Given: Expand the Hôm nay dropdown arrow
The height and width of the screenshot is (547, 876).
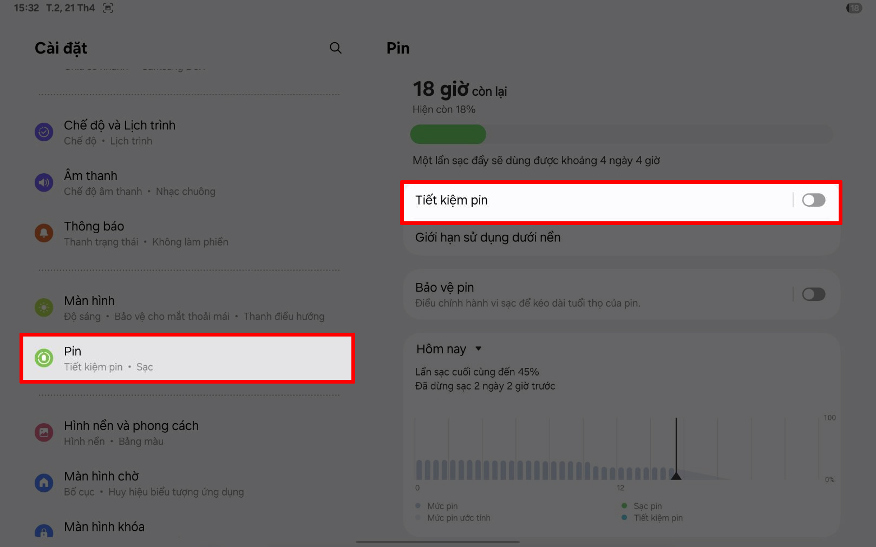Looking at the screenshot, I should pyautogui.click(x=479, y=349).
